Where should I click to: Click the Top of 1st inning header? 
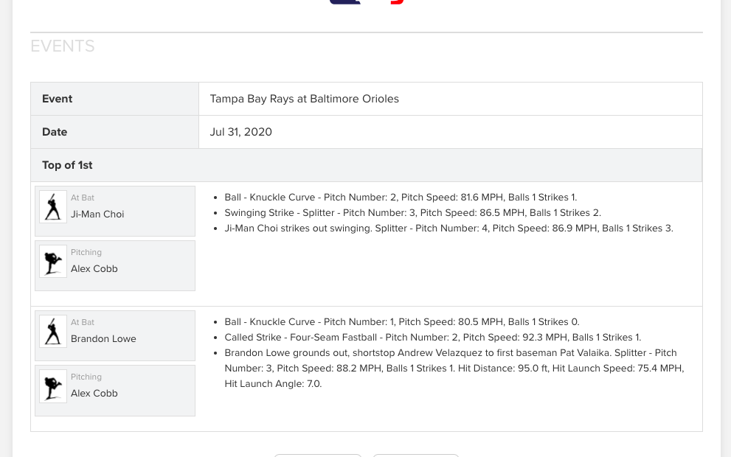point(67,165)
